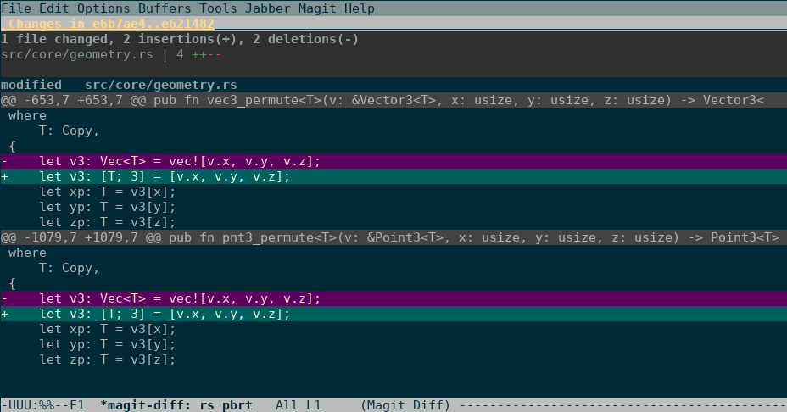Click 'let zp: T = v3[z];' in pnt3_permute hunk

pyautogui.click(x=108, y=359)
